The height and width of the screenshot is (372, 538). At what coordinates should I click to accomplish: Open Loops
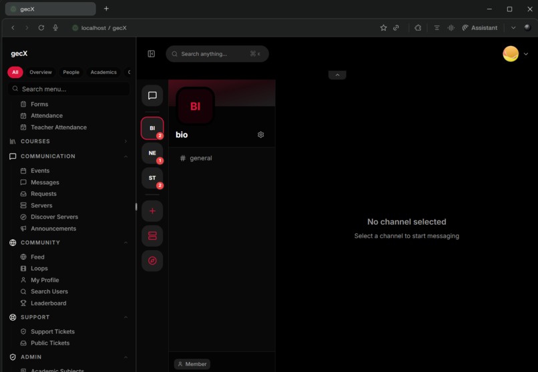pyautogui.click(x=39, y=269)
